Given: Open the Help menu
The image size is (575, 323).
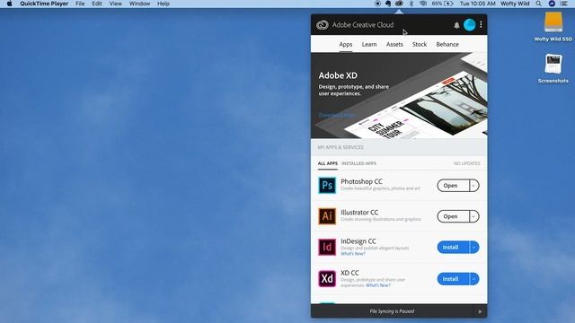Looking at the screenshot, I should [x=164, y=4].
